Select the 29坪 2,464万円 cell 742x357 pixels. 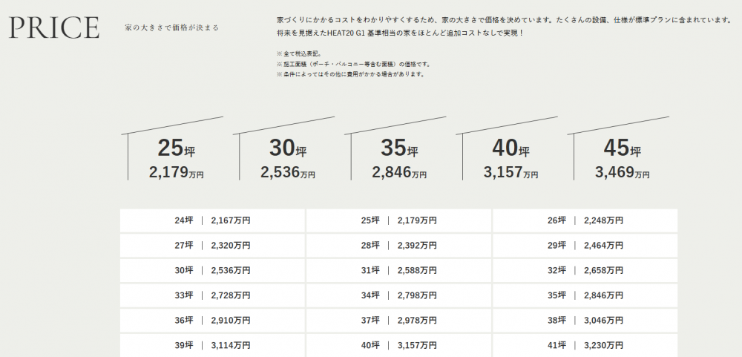[x=585, y=246]
